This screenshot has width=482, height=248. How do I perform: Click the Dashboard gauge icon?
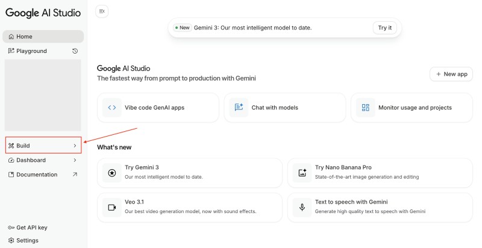[x=11, y=160]
